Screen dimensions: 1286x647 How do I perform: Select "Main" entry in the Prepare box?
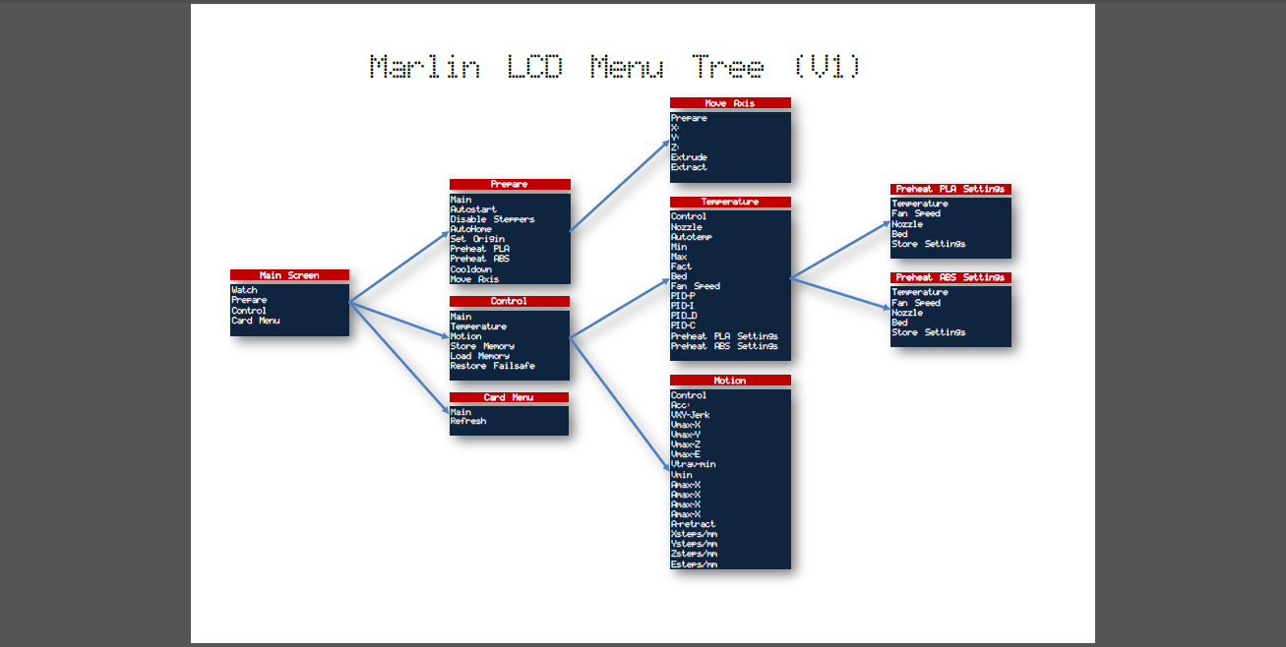[x=460, y=200]
